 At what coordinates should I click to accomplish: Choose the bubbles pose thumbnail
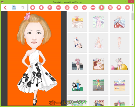[x=98, y=43]
